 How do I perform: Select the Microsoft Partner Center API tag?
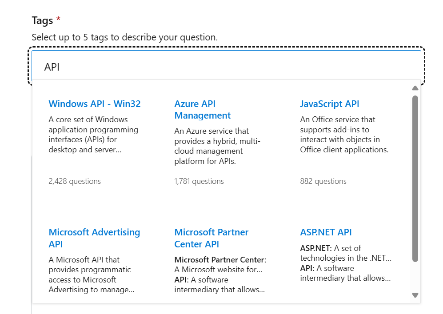coord(212,238)
